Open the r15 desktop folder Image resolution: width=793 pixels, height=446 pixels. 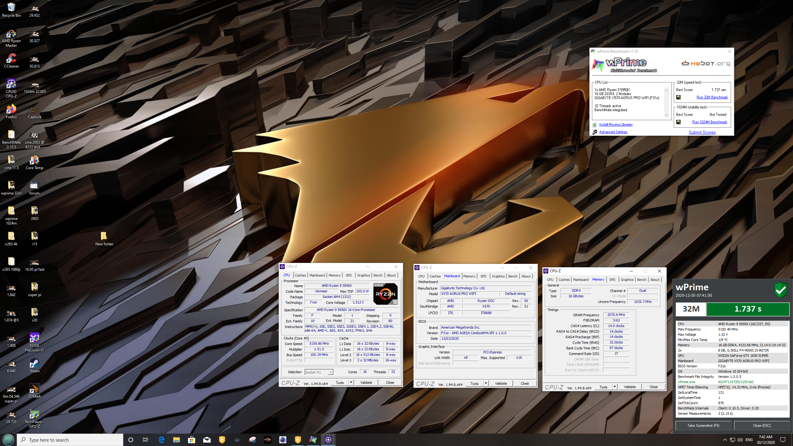coord(34,238)
